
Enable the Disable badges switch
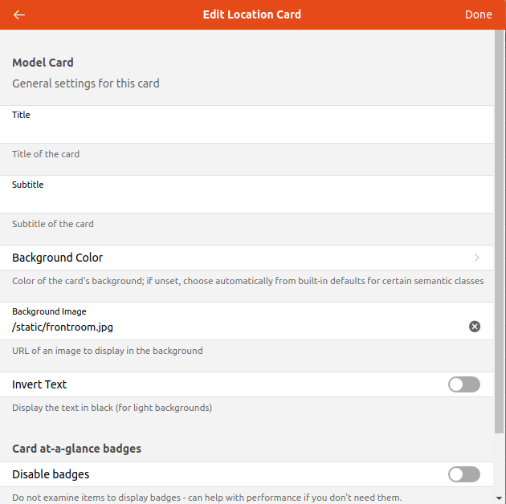(463, 474)
